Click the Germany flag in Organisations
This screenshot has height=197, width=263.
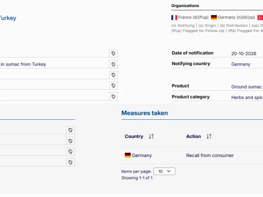click(x=214, y=18)
